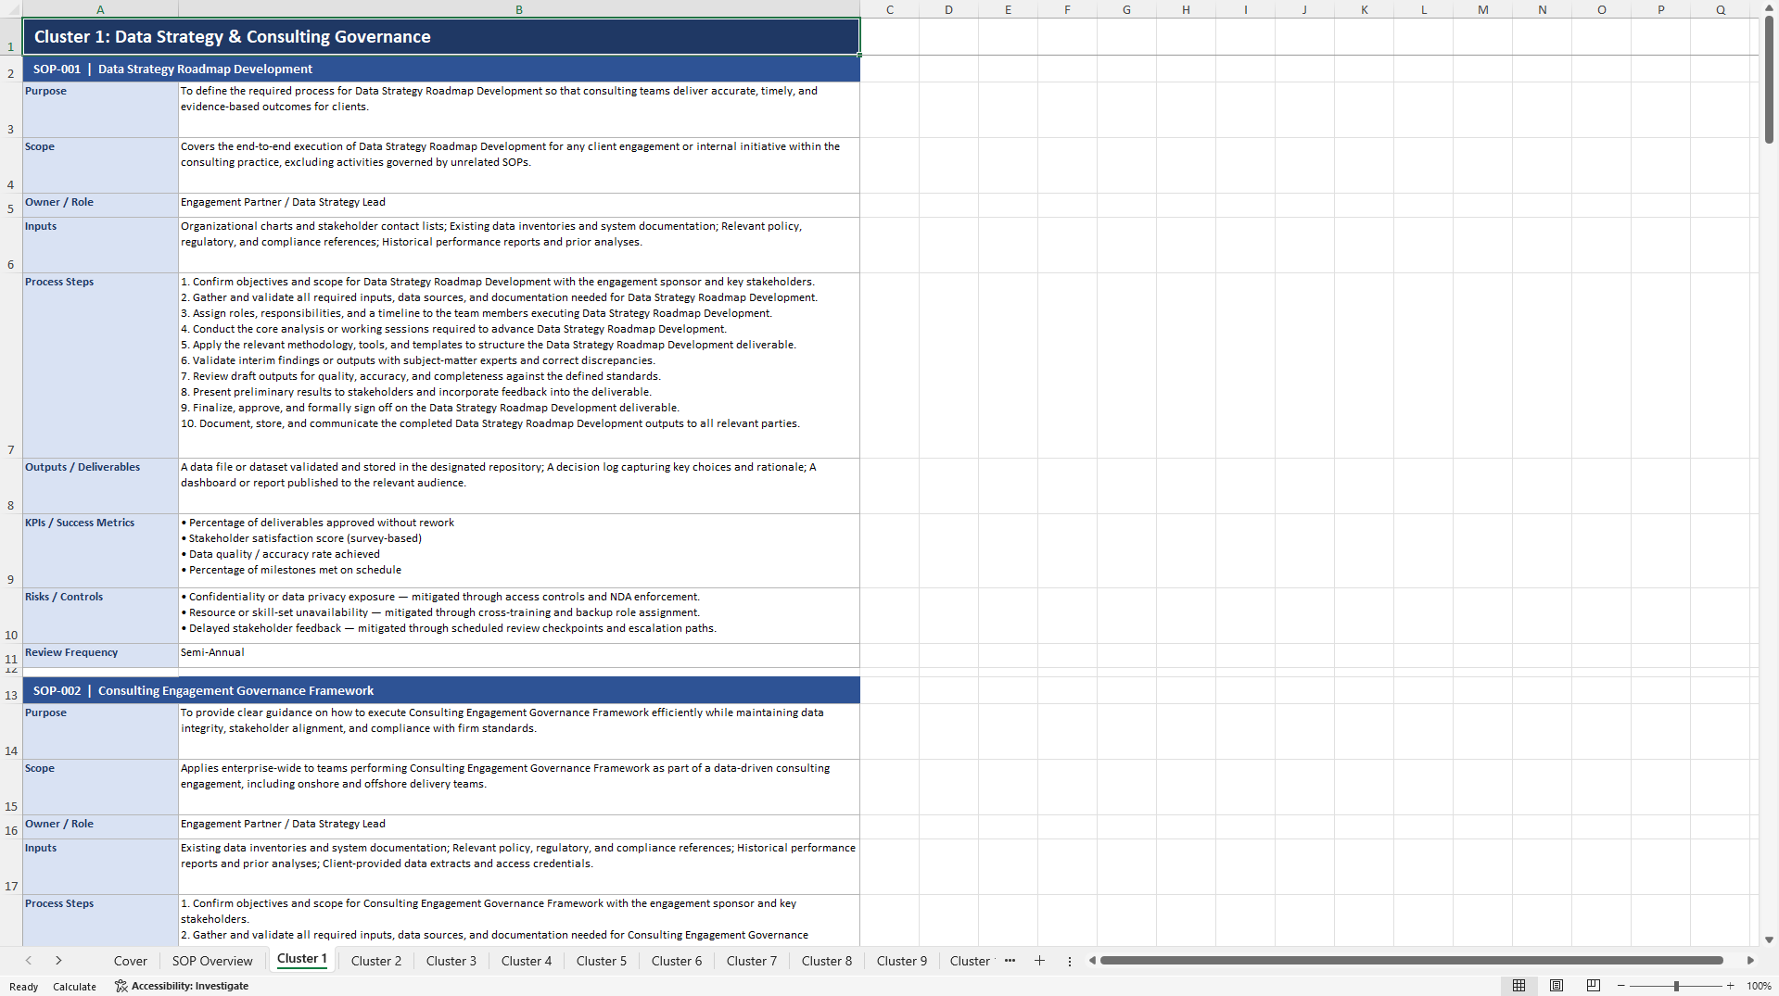This screenshot has height=996, width=1779.
Task: Select column A header
Action: pyautogui.click(x=100, y=9)
